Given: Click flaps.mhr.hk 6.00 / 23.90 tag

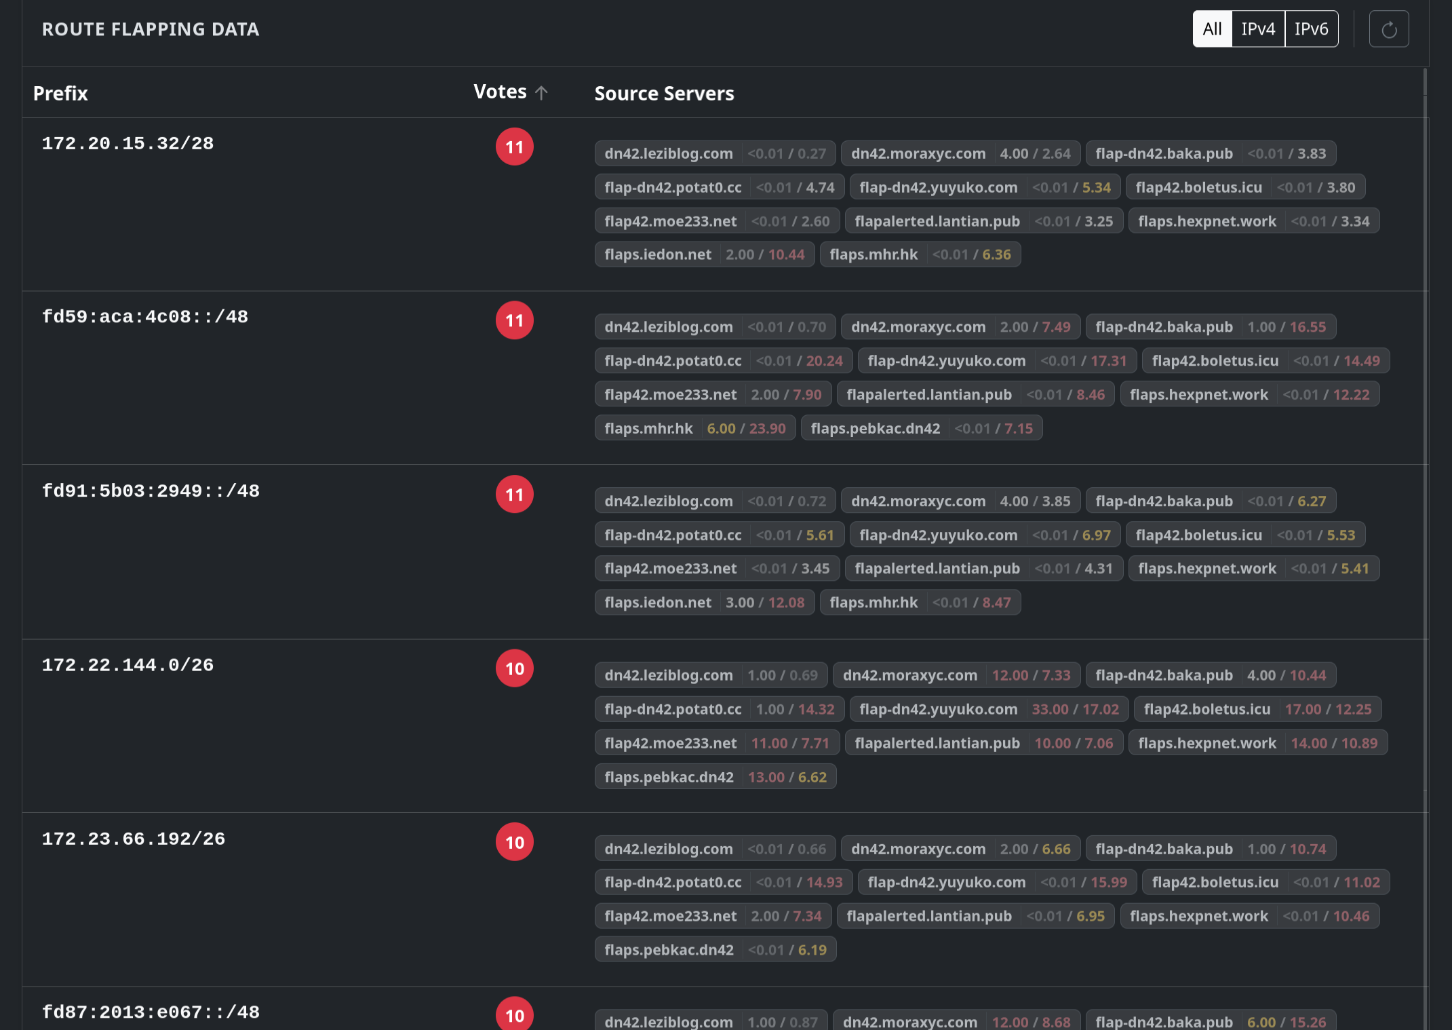Looking at the screenshot, I should (x=694, y=429).
